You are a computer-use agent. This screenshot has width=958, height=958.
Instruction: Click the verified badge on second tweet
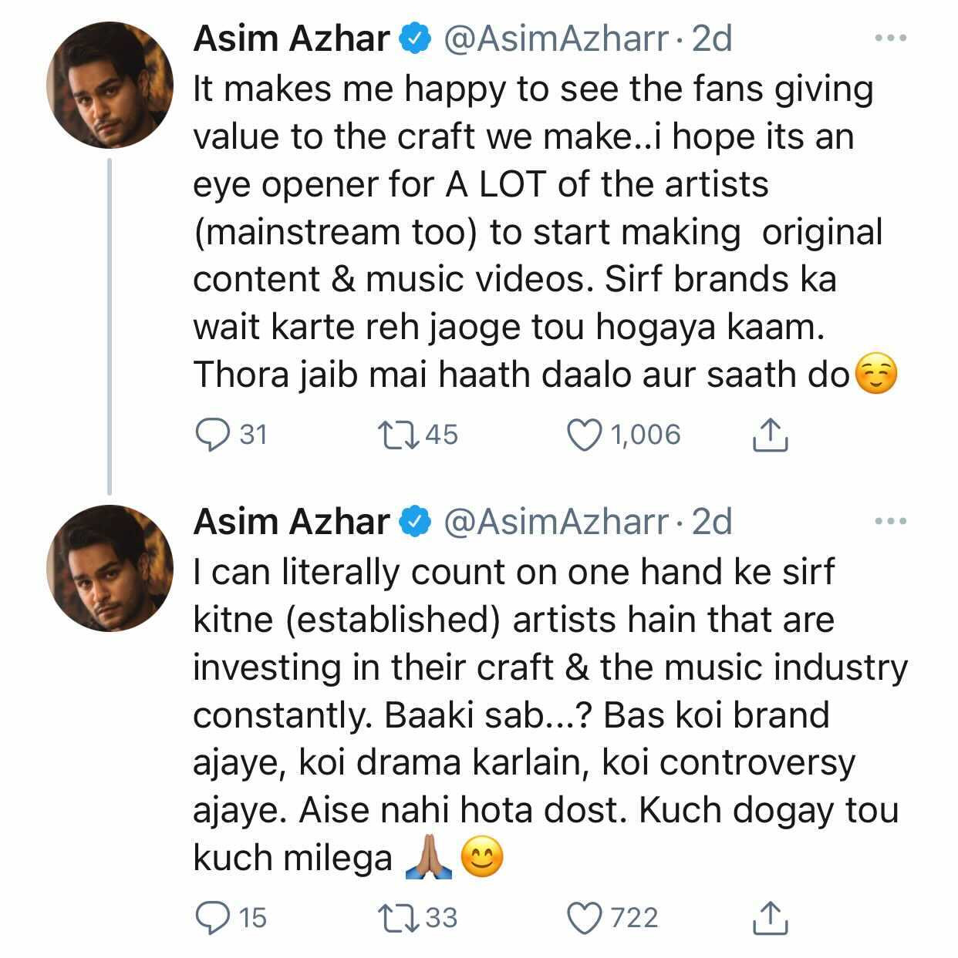click(414, 523)
